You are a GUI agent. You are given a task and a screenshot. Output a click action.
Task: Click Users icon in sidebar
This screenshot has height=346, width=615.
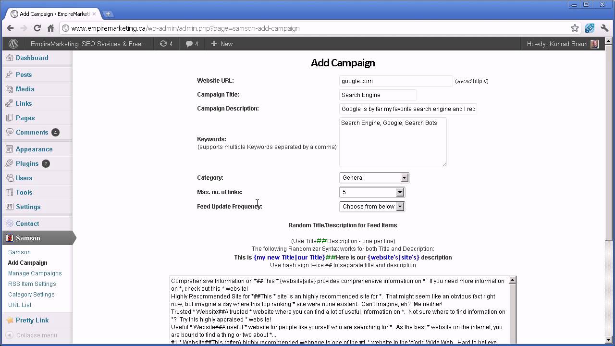[x=9, y=178]
